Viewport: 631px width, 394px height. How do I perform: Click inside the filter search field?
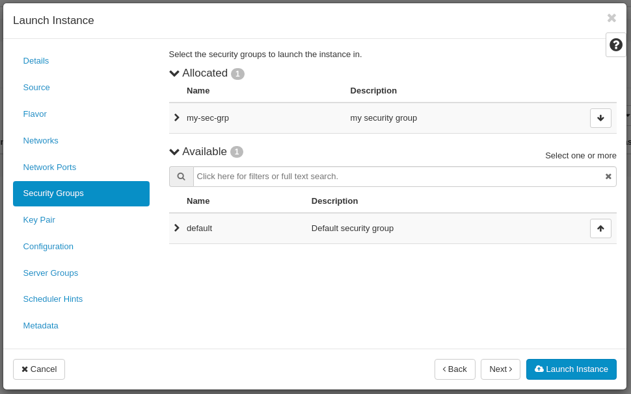tap(390, 176)
